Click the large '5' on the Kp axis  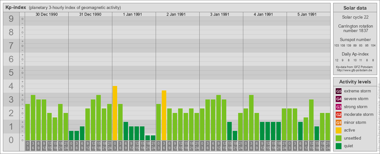tap(11, 73)
